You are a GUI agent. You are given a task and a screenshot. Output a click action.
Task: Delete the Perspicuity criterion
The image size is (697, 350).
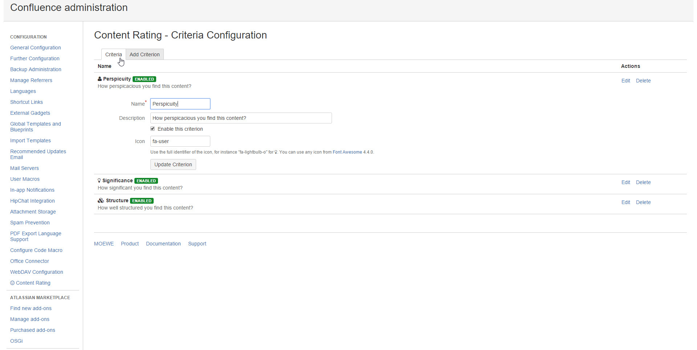point(643,81)
